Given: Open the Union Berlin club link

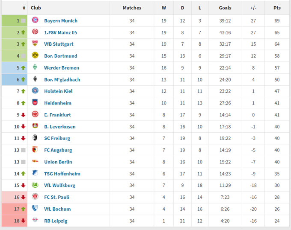Looking at the screenshot, I should [x=58, y=162].
